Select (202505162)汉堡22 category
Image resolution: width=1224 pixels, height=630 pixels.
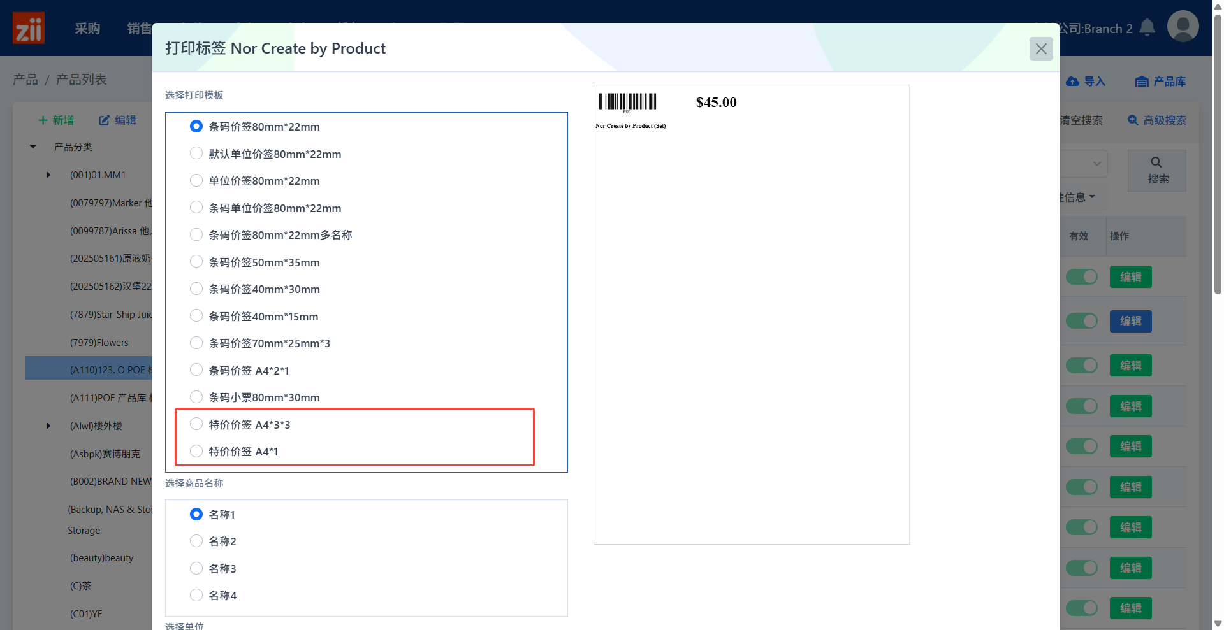pyautogui.click(x=111, y=287)
